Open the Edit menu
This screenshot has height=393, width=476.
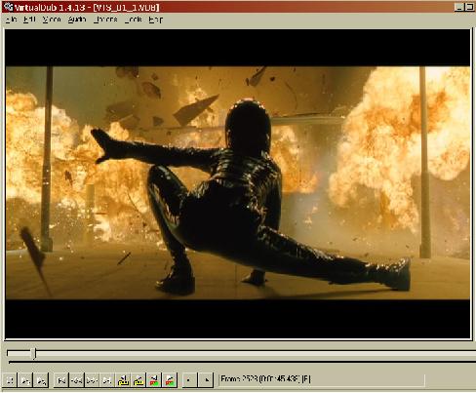tap(29, 20)
